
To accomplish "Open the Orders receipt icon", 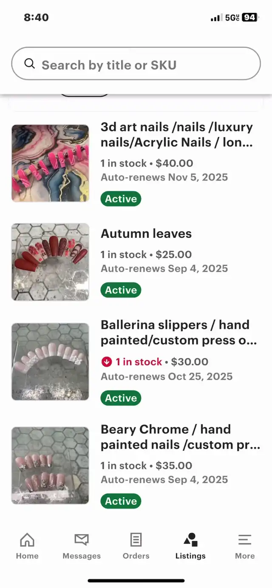I will tap(136, 540).
